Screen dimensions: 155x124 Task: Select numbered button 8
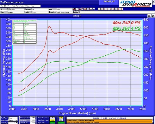119,9
